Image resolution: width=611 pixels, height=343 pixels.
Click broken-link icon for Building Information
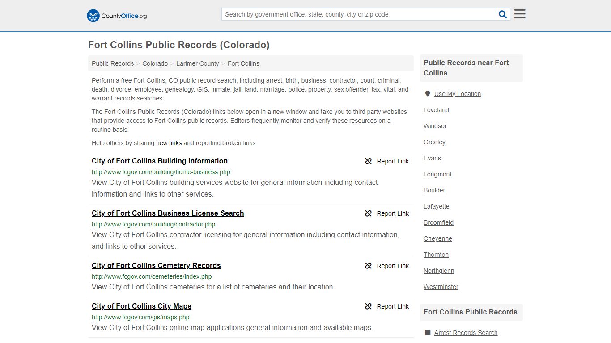pos(369,161)
